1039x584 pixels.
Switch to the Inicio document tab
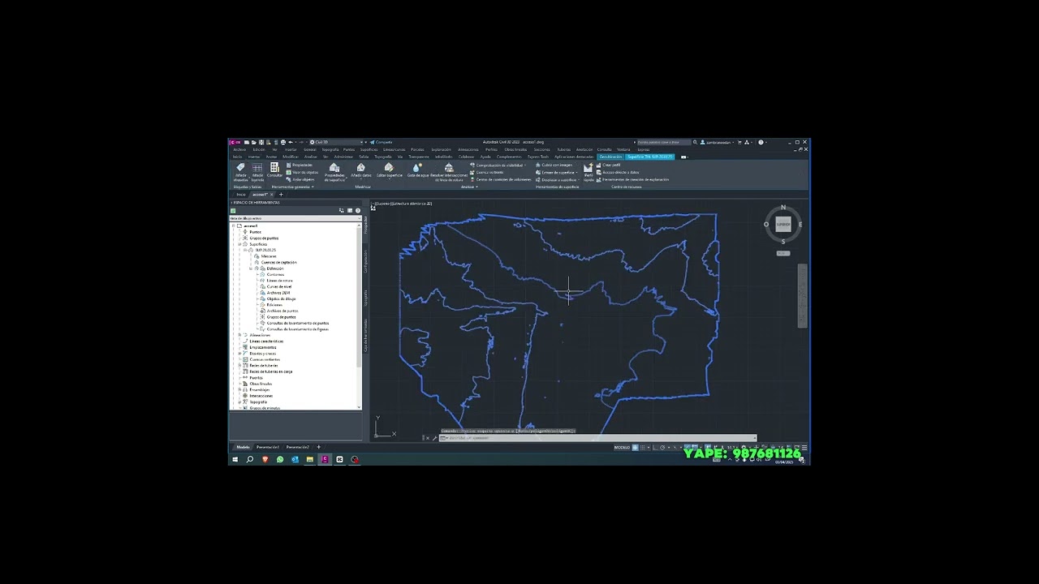pyautogui.click(x=241, y=194)
